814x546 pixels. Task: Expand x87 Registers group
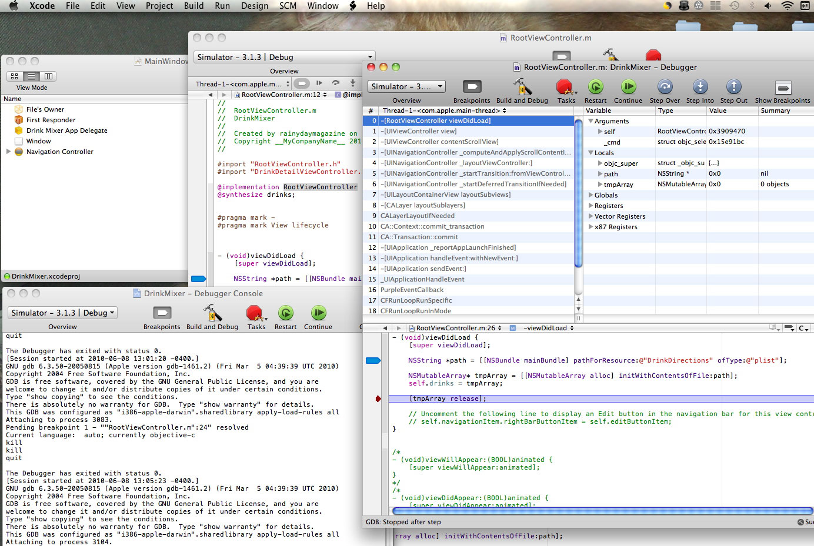591,227
